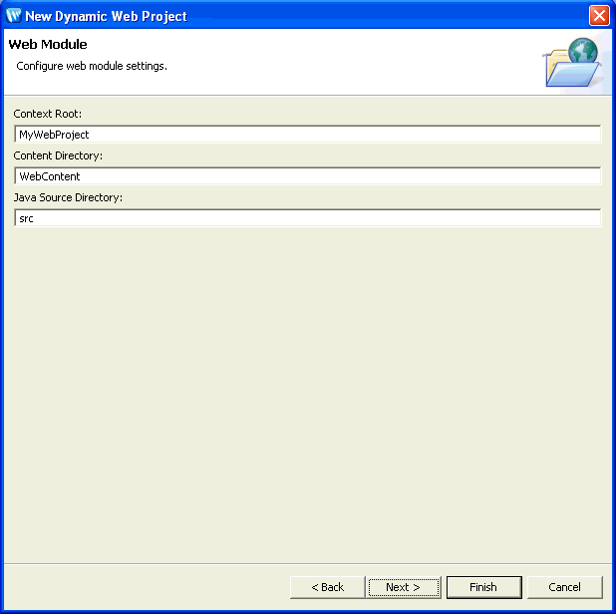The height and width of the screenshot is (614, 616).
Task: Cancel the New Dynamic Web Project wizard
Action: [564, 587]
